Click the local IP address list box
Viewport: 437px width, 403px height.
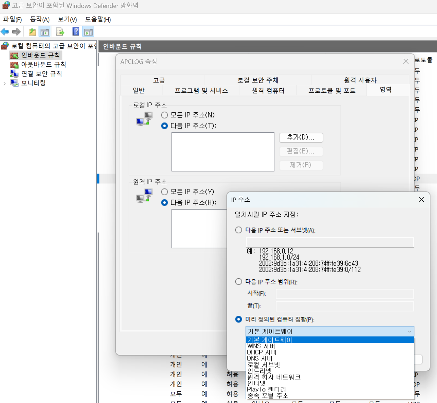click(223, 152)
